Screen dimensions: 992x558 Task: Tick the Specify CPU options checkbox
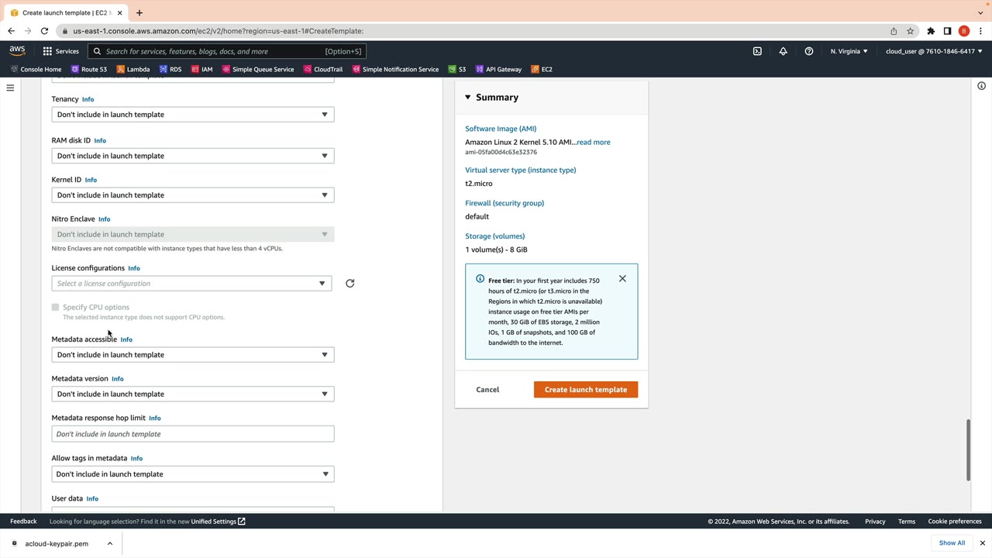56,308
